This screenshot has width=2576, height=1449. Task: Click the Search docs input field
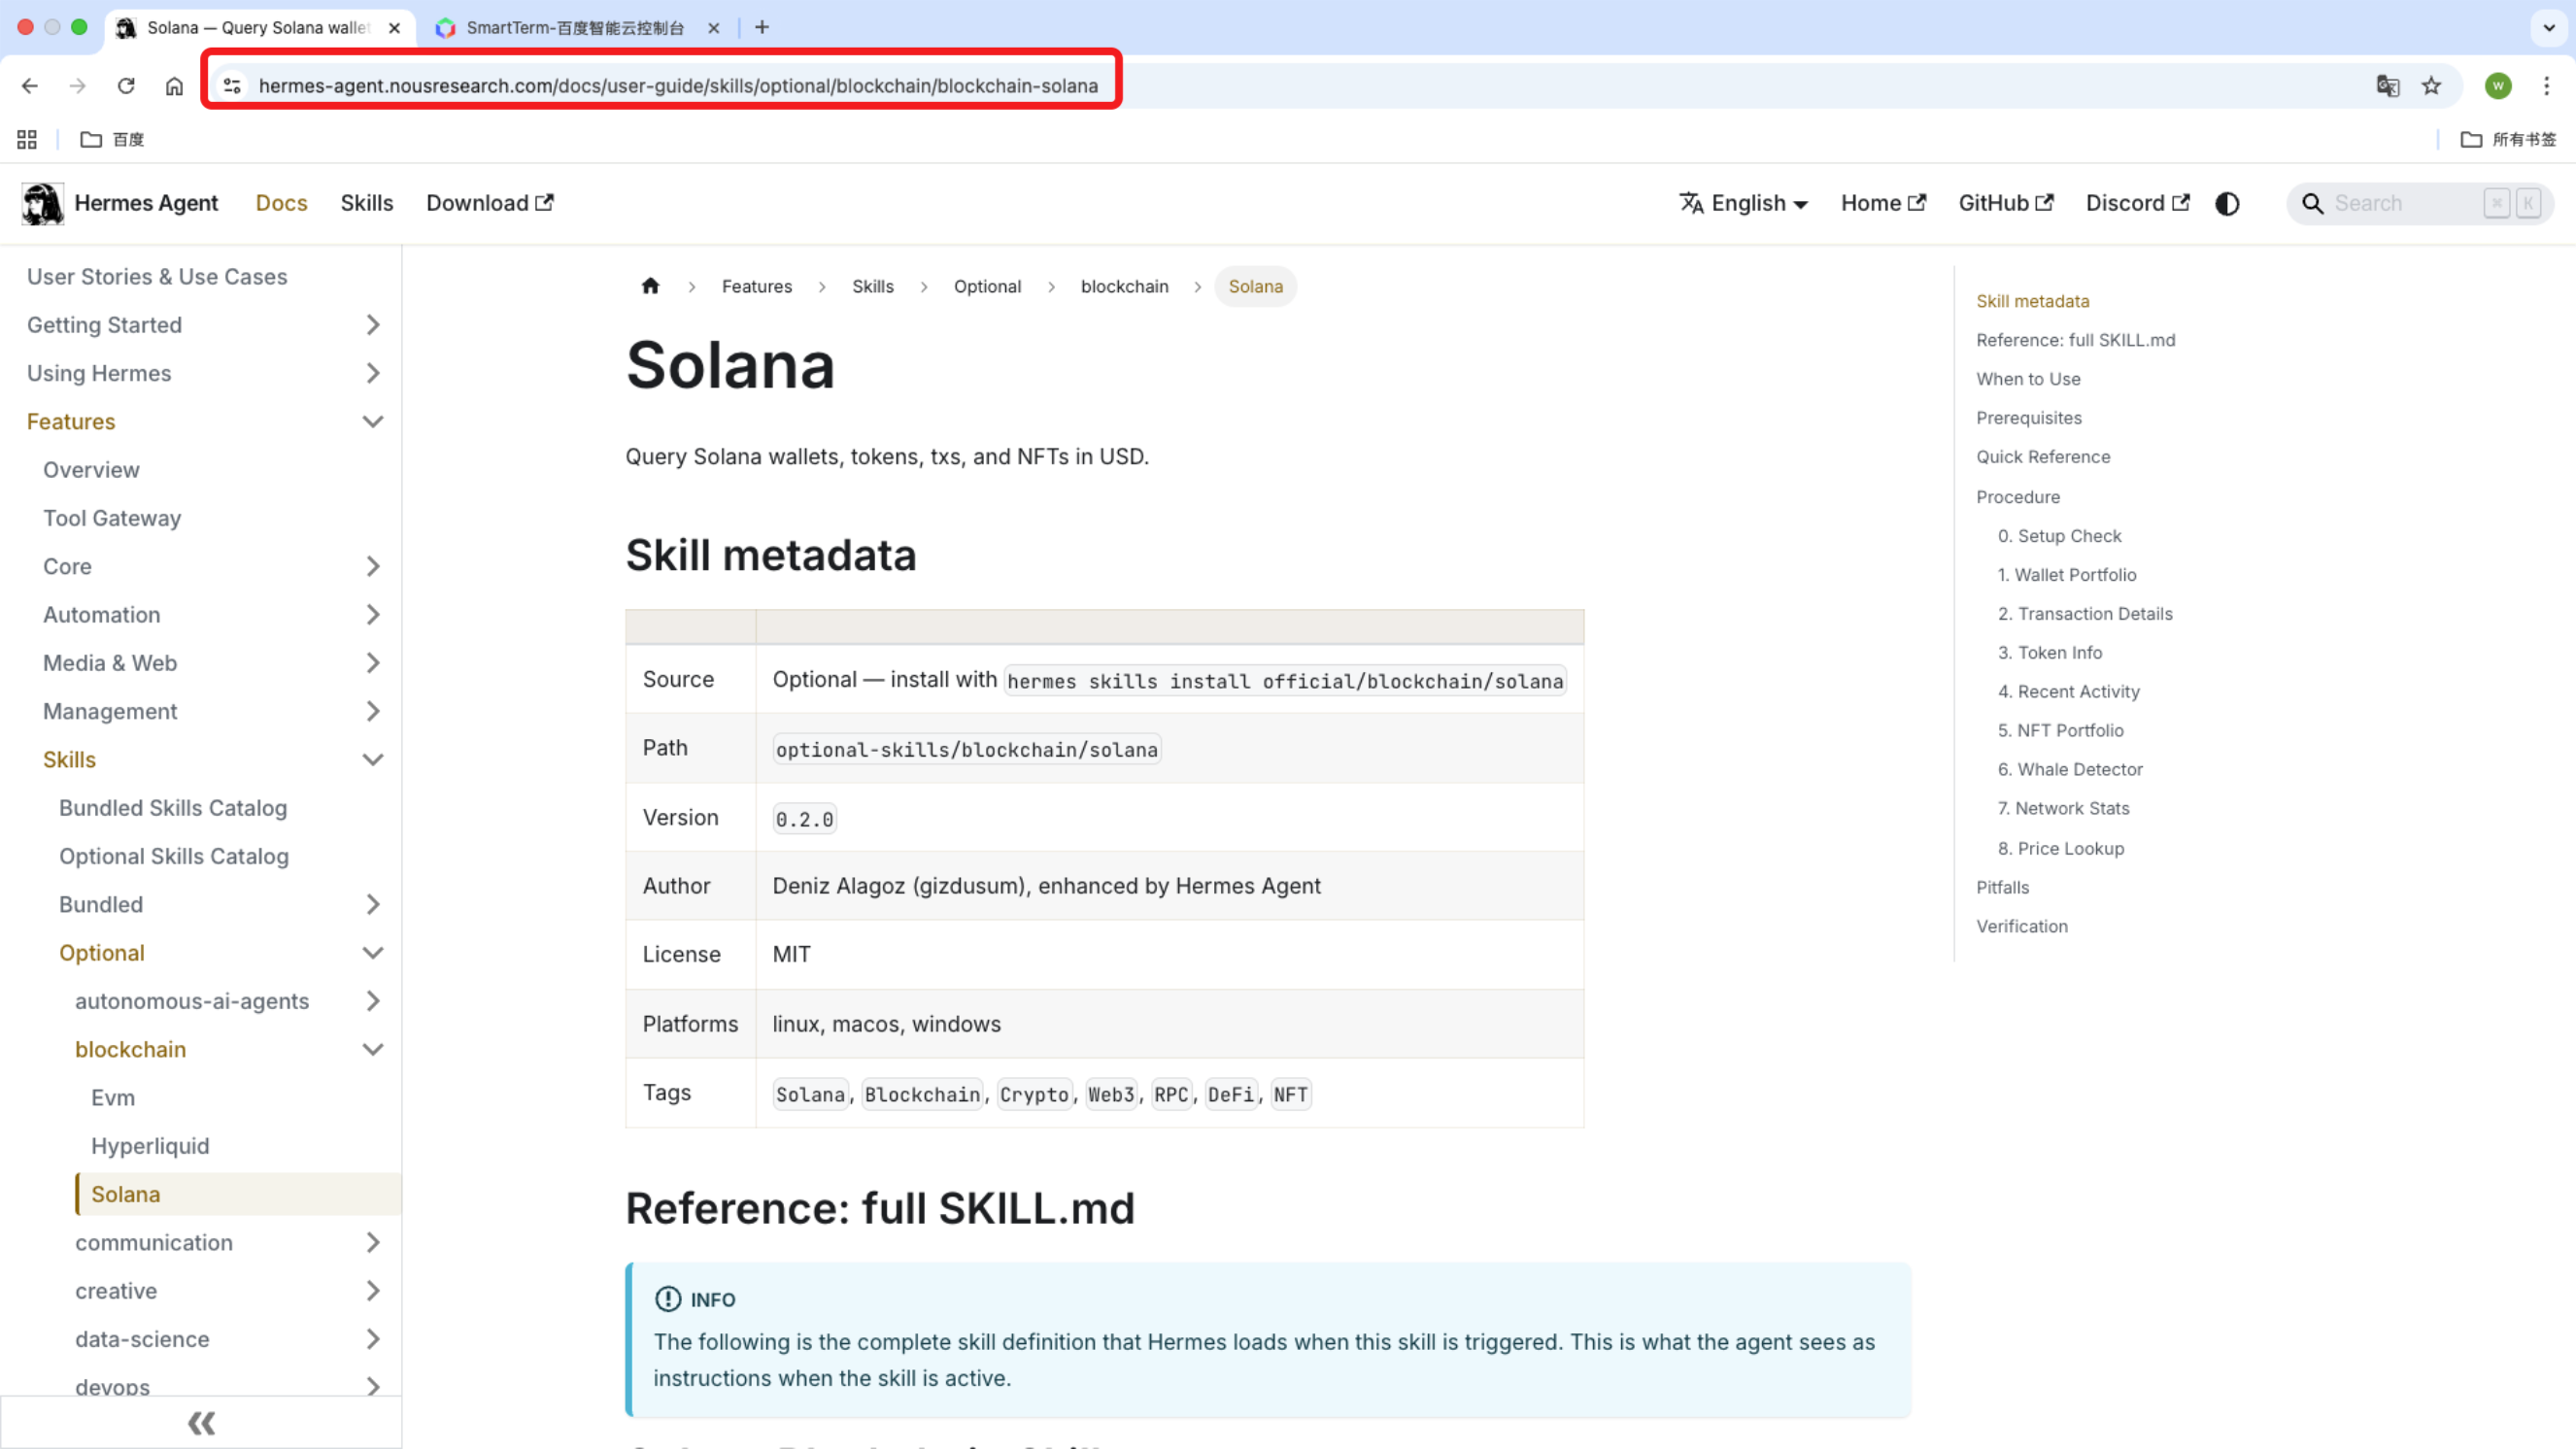(x=2420, y=204)
